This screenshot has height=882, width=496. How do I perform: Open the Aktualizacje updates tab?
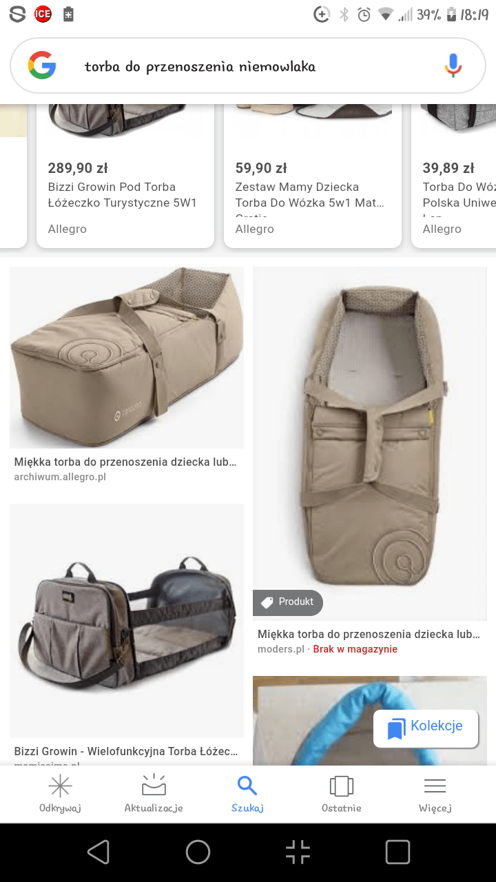(x=154, y=792)
